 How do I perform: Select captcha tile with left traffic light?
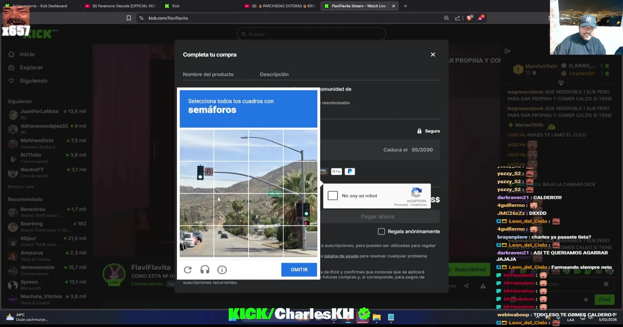(x=197, y=178)
